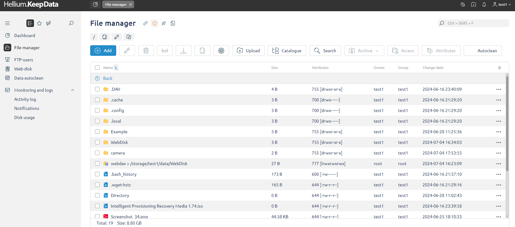Viewport: 515px width, 227px height.
Task: Click the blue Add button
Action: point(103,51)
